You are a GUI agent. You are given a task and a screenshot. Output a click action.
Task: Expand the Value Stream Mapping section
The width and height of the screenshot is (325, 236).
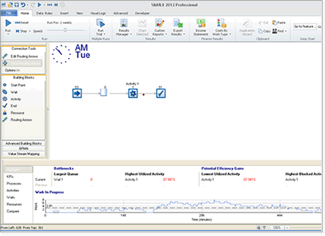click(24, 154)
